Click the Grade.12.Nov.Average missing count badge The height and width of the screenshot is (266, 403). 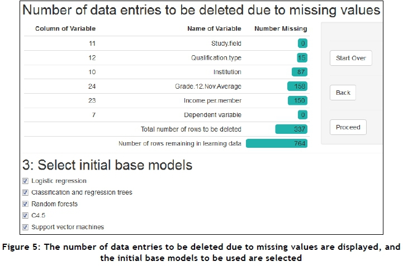click(x=297, y=86)
